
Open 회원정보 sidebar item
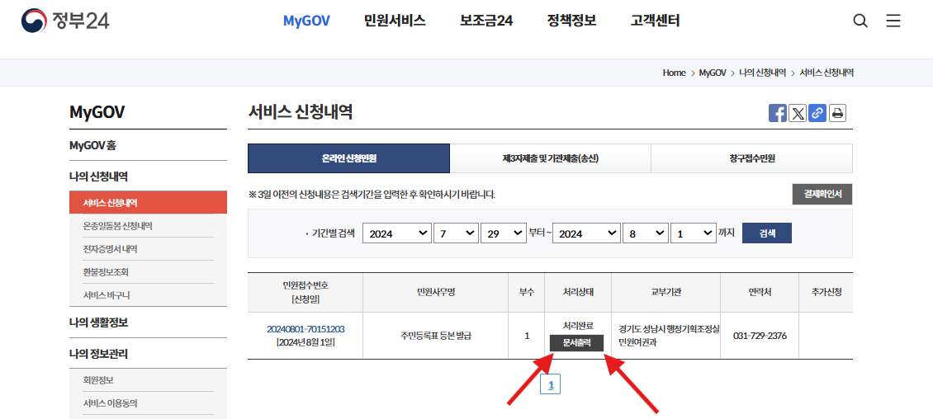coord(98,379)
